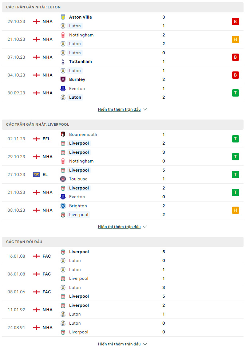Expand more Luton matches with chevron arrow
Image resolution: width=245 pixels, height=348 pixels.
click(x=145, y=109)
